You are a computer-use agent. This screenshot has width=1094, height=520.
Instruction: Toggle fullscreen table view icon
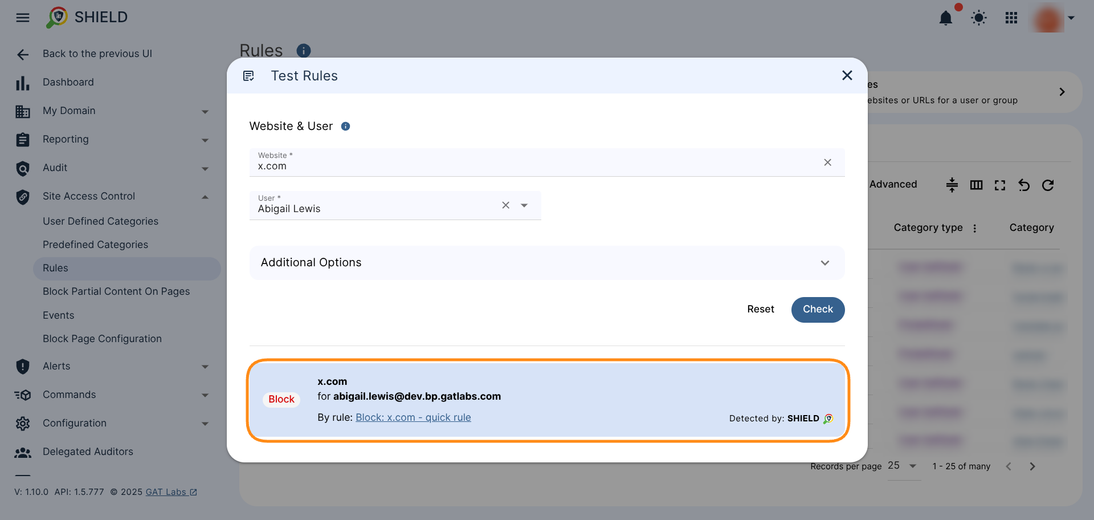tap(1000, 185)
